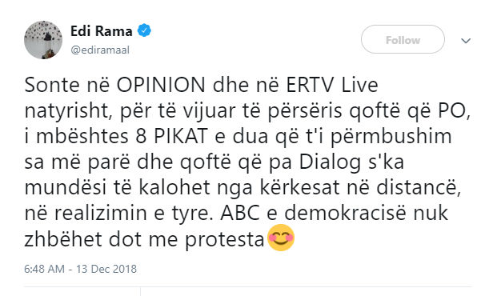
Task: Click the word Dialog in the tweet
Action: tap(330, 162)
